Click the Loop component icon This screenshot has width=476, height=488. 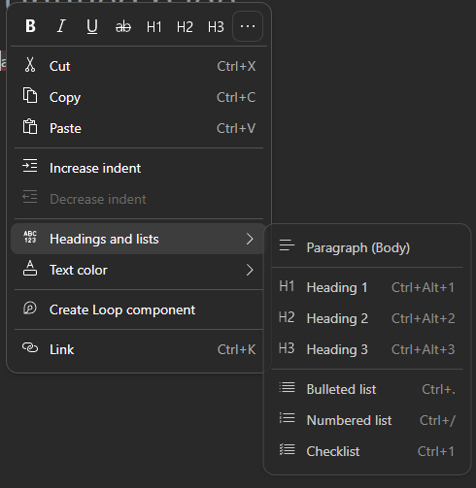[30, 309]
